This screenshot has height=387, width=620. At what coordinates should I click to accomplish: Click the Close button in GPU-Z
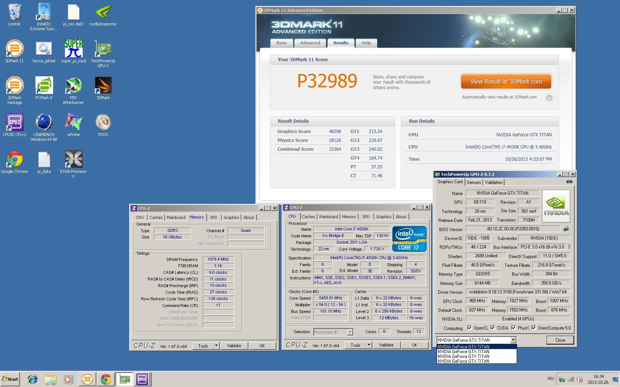(560, 340)
